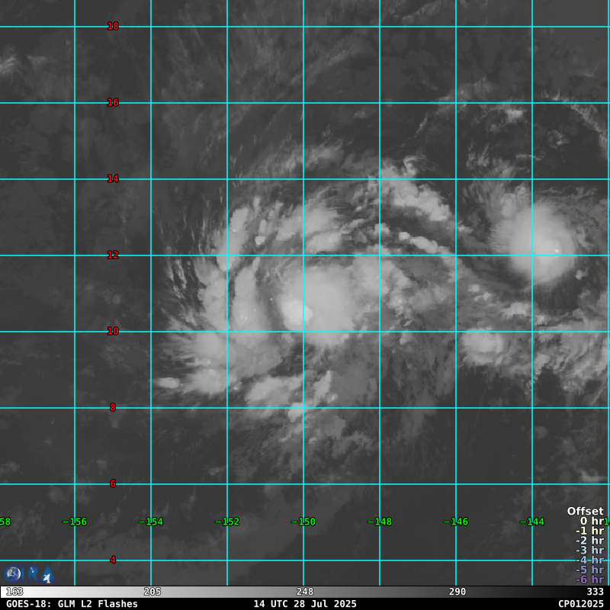Click the 0 hr legend entry
610x610 pixels.
pos(592,522)
